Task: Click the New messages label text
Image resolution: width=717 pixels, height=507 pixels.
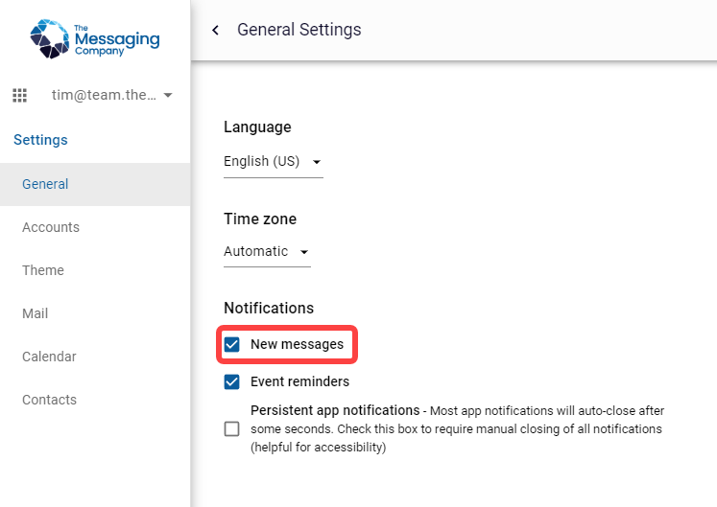Action: tap(297, 344)
